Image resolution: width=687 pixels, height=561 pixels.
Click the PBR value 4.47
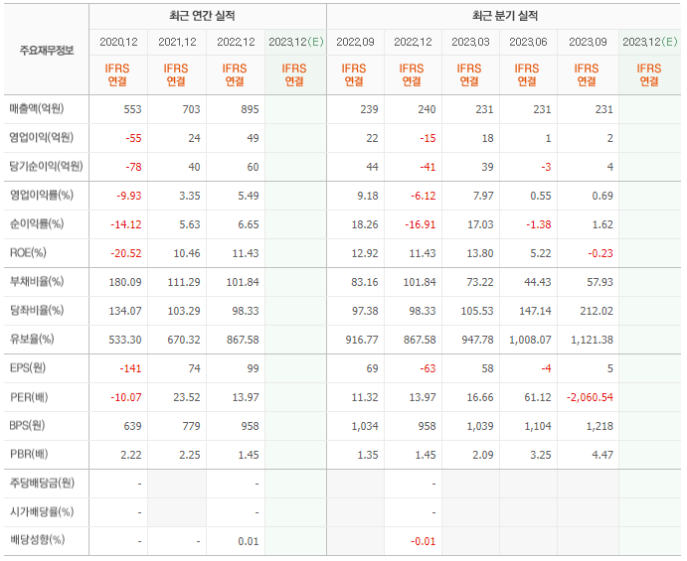[x=602, y=456]
